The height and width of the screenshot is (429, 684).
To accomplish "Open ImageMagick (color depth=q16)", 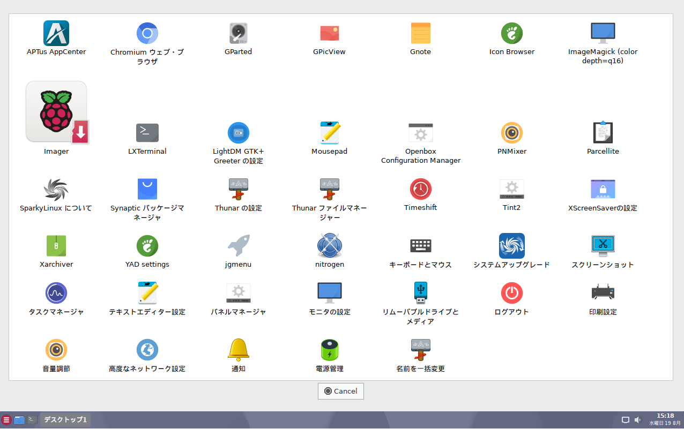I will (603, 33).
